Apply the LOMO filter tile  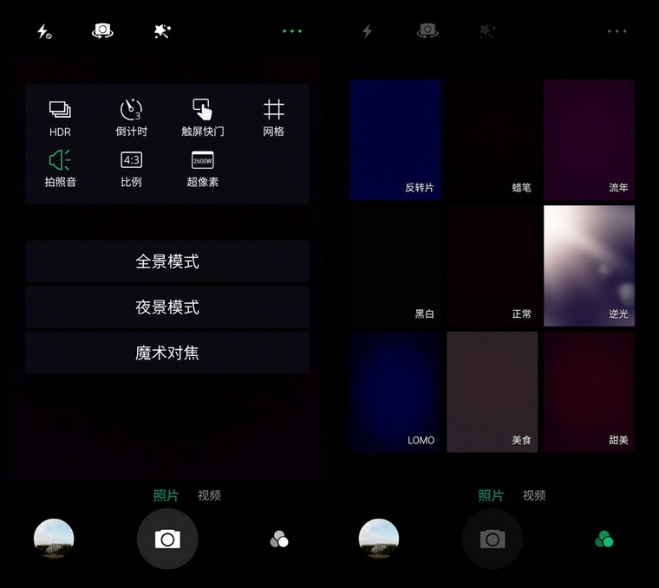pos(395,391)
